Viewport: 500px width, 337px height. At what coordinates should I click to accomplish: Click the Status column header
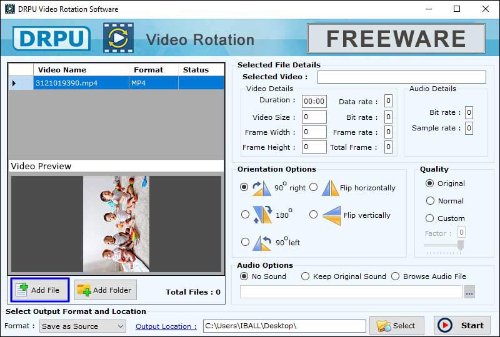(x=201, y=70)
